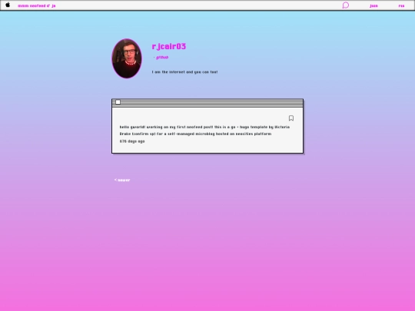Click the 'I am the internet' bio text

click(184, 72)
